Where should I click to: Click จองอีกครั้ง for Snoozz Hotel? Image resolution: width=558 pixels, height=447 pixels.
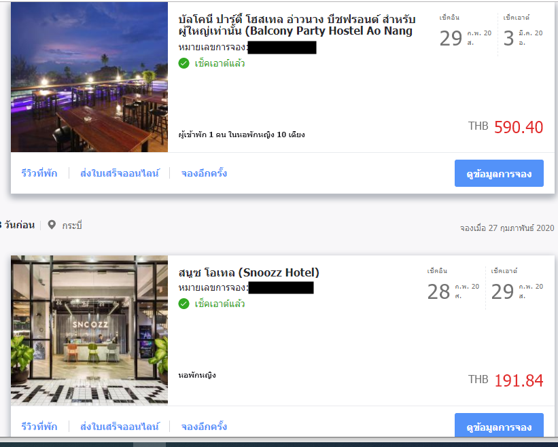pos(204,427)
